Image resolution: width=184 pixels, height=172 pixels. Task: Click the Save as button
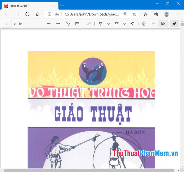click(163, 24)
